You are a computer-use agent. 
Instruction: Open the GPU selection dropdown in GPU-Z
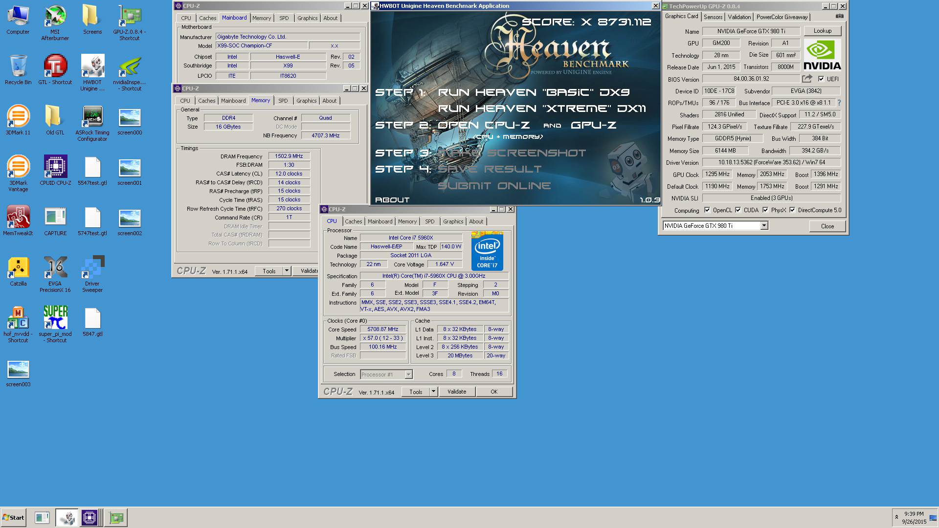[x=764, y=226]
